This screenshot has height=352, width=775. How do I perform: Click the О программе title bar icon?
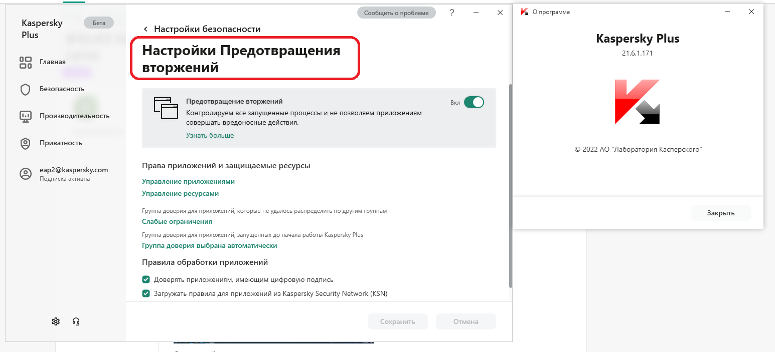click(x=525, y=12)
